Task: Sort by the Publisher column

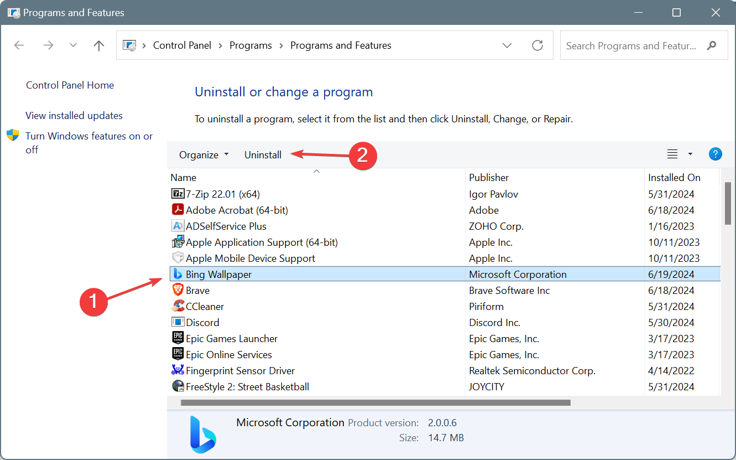Action: point(489,178)
